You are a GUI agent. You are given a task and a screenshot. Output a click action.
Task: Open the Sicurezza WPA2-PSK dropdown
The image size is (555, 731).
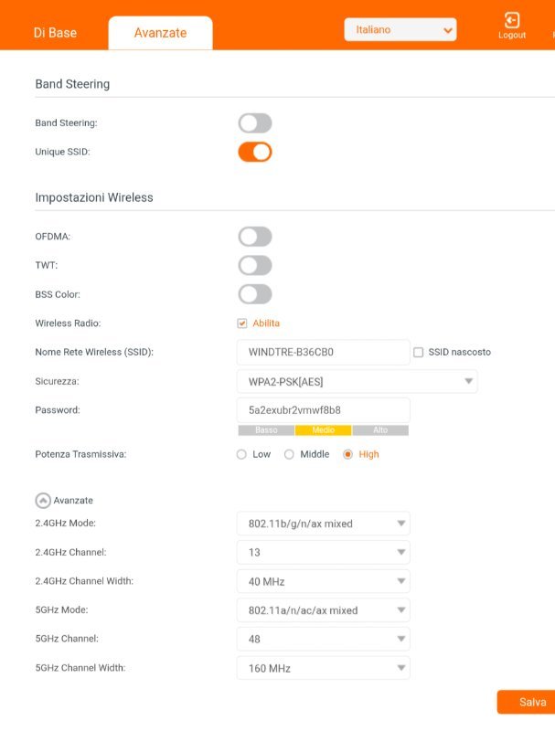click(357, 382)
